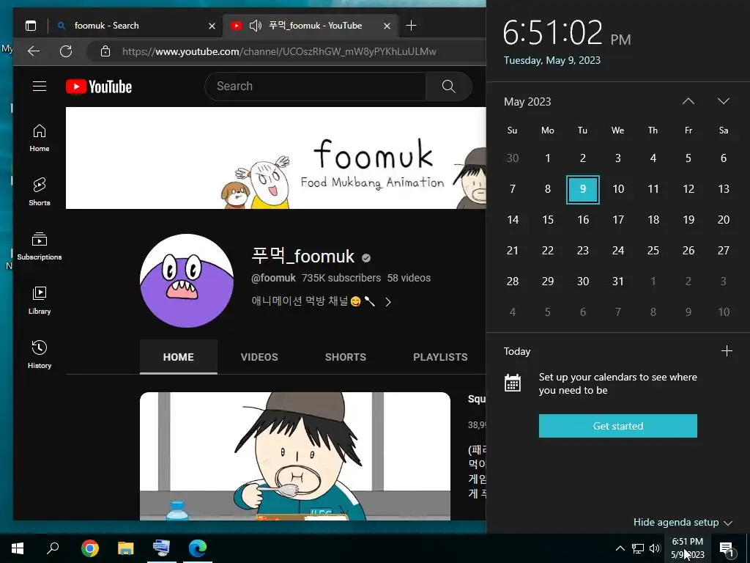750x563 pixels.
Task: Collapse with Hide agenda setup
Action: pos(683,522)
